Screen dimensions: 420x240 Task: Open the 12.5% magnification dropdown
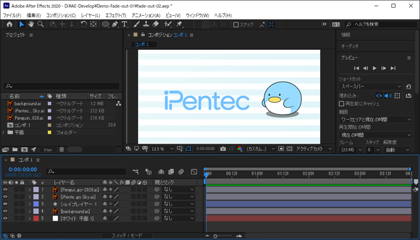162,148
